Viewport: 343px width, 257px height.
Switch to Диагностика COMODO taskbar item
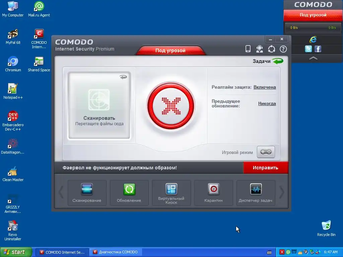click(x=116, y=252)
